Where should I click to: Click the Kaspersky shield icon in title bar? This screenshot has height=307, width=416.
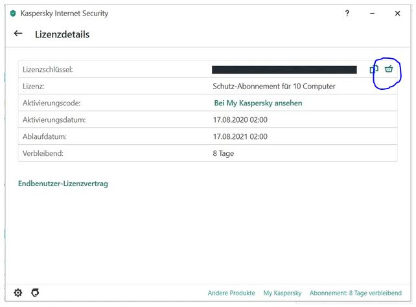pyautogui.click(x=13, y=14)
